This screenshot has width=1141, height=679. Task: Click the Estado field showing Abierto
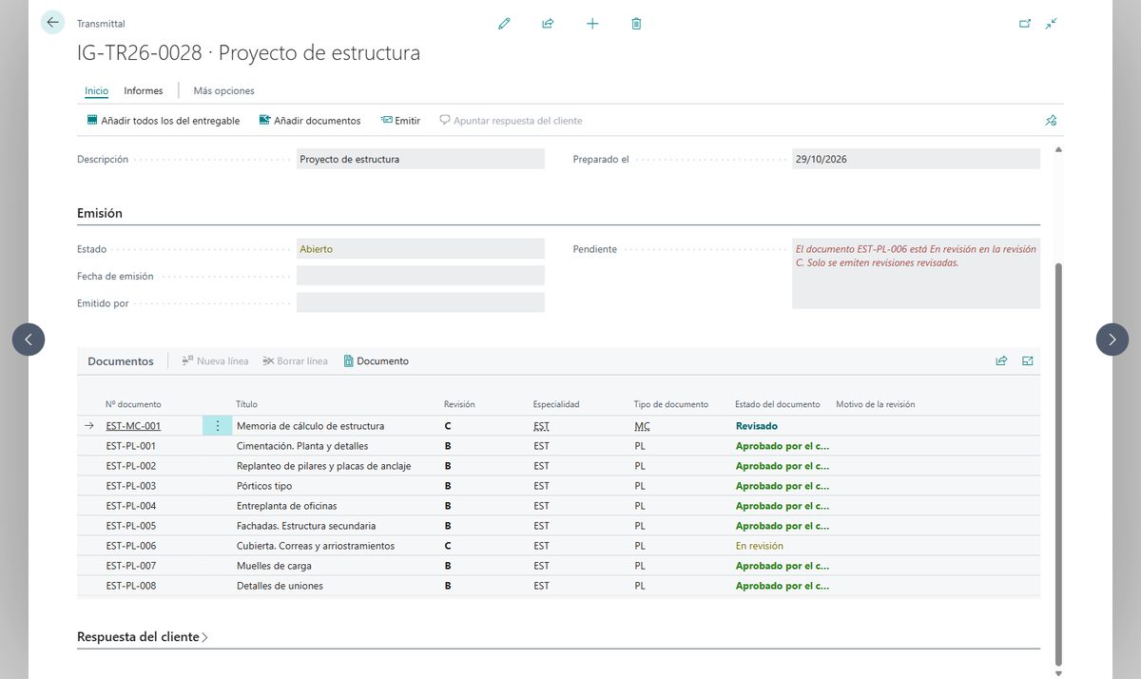click(420, 249)
